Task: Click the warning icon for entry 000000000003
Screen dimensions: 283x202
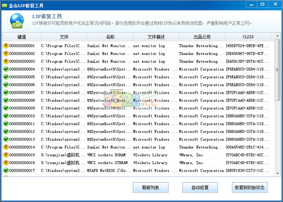Action: coord(6,61)
